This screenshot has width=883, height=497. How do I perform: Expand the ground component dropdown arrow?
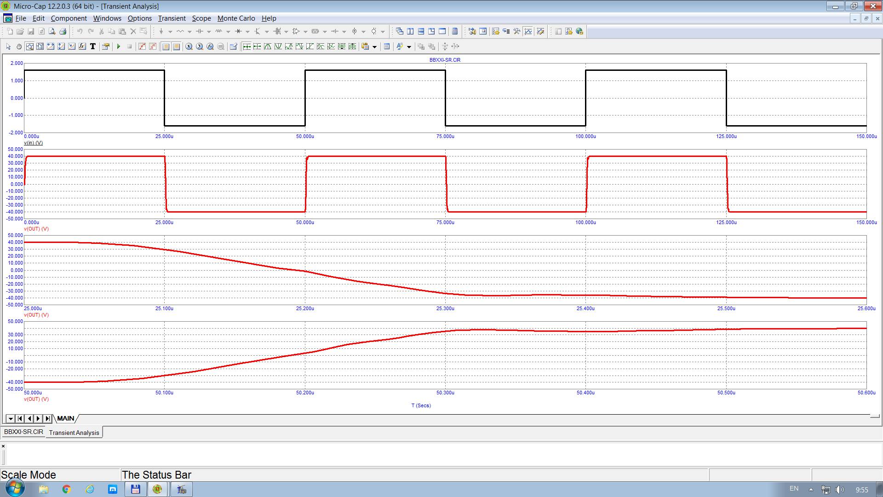[x=170, y=32]
